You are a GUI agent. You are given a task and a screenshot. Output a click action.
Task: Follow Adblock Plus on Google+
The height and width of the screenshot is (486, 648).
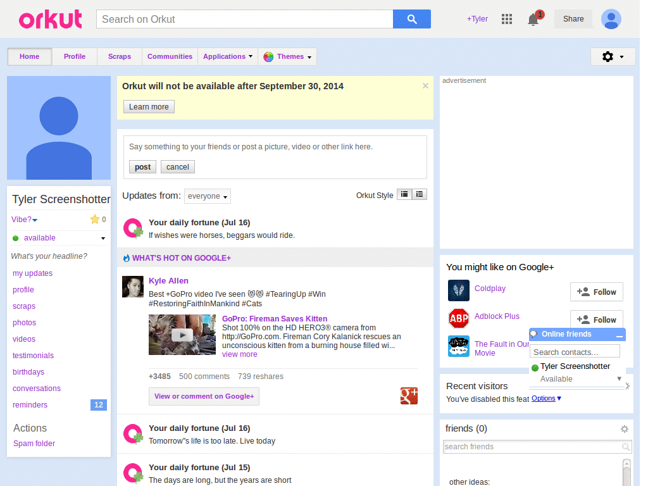[x=596, y=320]
